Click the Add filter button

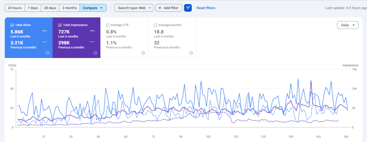coord(169,8)
